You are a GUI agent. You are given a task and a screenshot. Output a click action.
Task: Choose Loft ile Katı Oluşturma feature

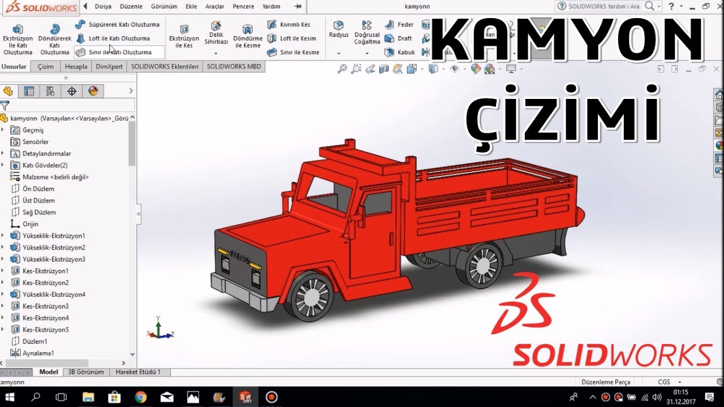point(113,38)
